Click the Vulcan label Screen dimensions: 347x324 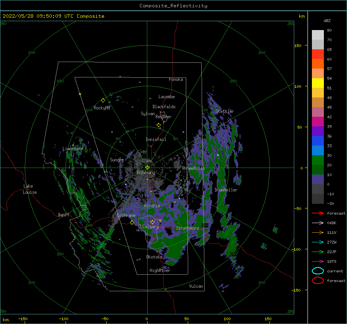[x=196, y=286]
